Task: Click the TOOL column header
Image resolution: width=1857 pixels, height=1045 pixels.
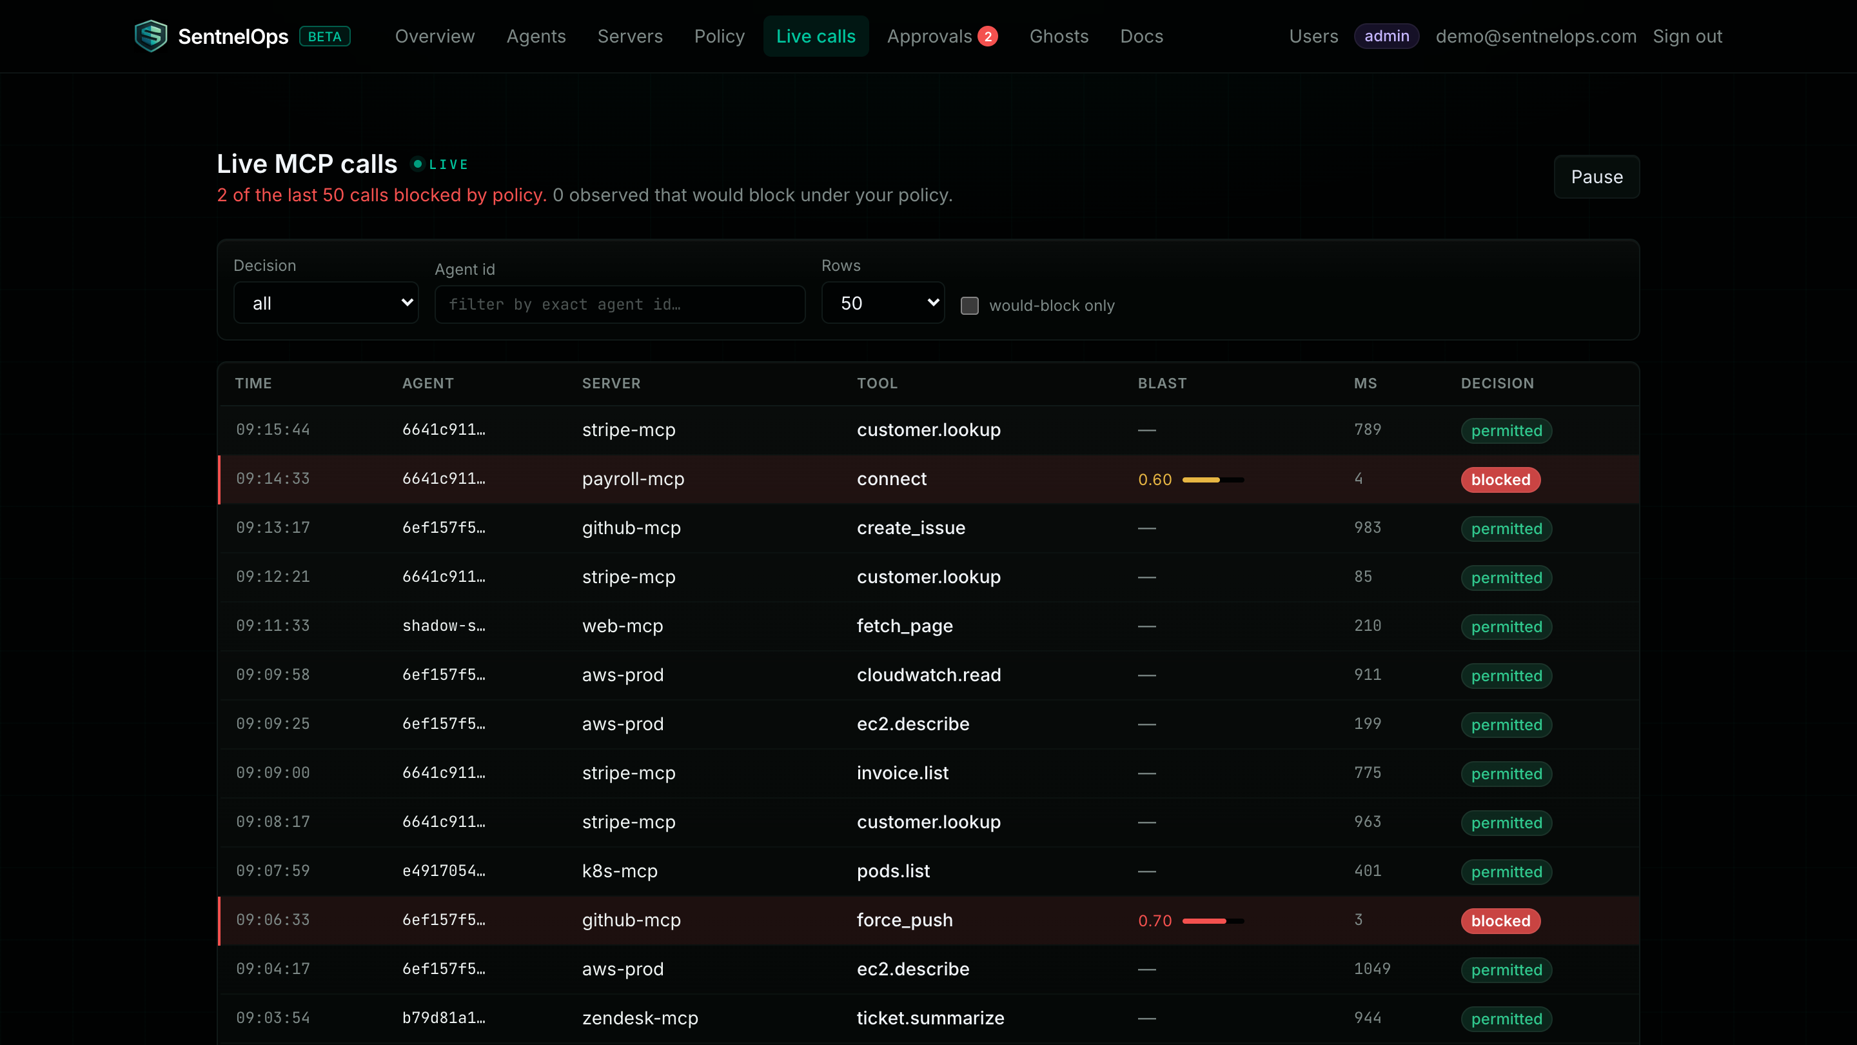Action: click(878, 384)
